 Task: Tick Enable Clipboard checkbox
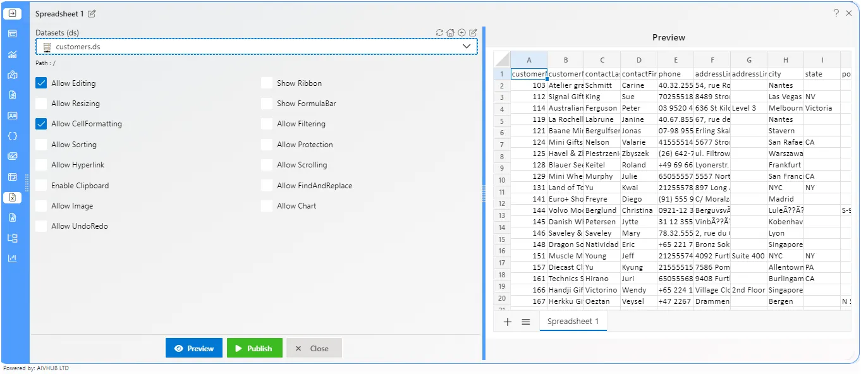[41, 186]
